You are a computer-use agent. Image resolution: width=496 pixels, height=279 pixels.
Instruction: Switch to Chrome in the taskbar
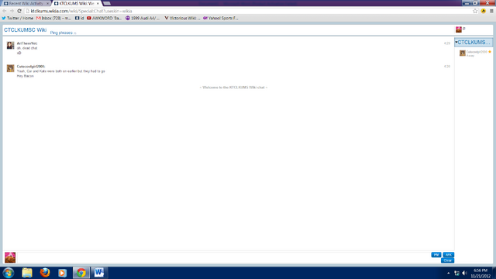(x=81, y=273)
